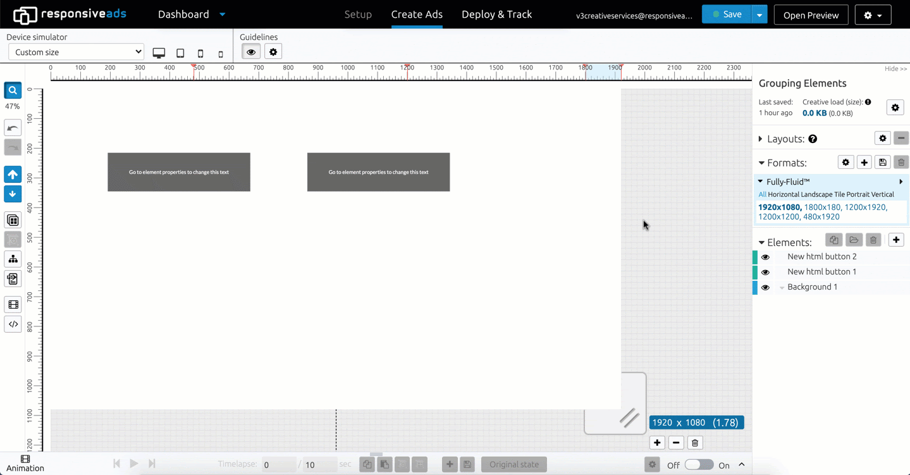
Task: Remove canvas size with minus below canvas
Action: [x=676, y=443]
